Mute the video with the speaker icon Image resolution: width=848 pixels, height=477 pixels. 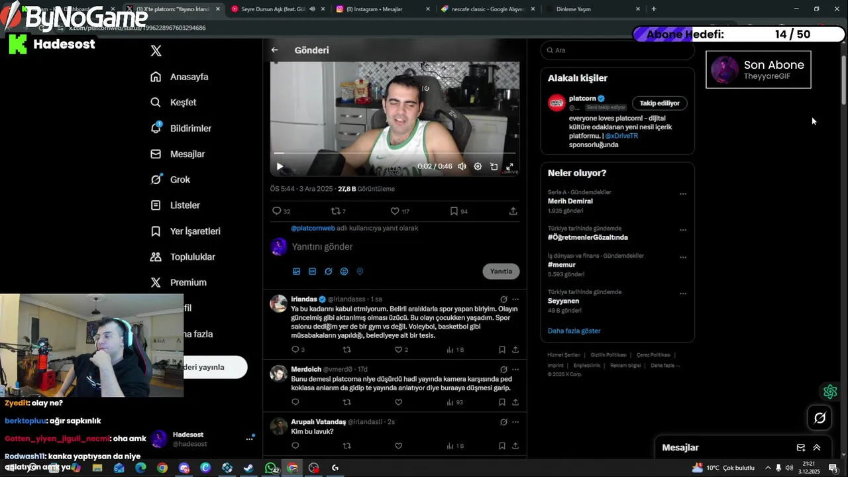[x=462, y=166]
